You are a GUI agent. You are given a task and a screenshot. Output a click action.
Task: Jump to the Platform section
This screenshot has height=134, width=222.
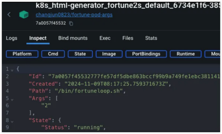click(22, 54)
